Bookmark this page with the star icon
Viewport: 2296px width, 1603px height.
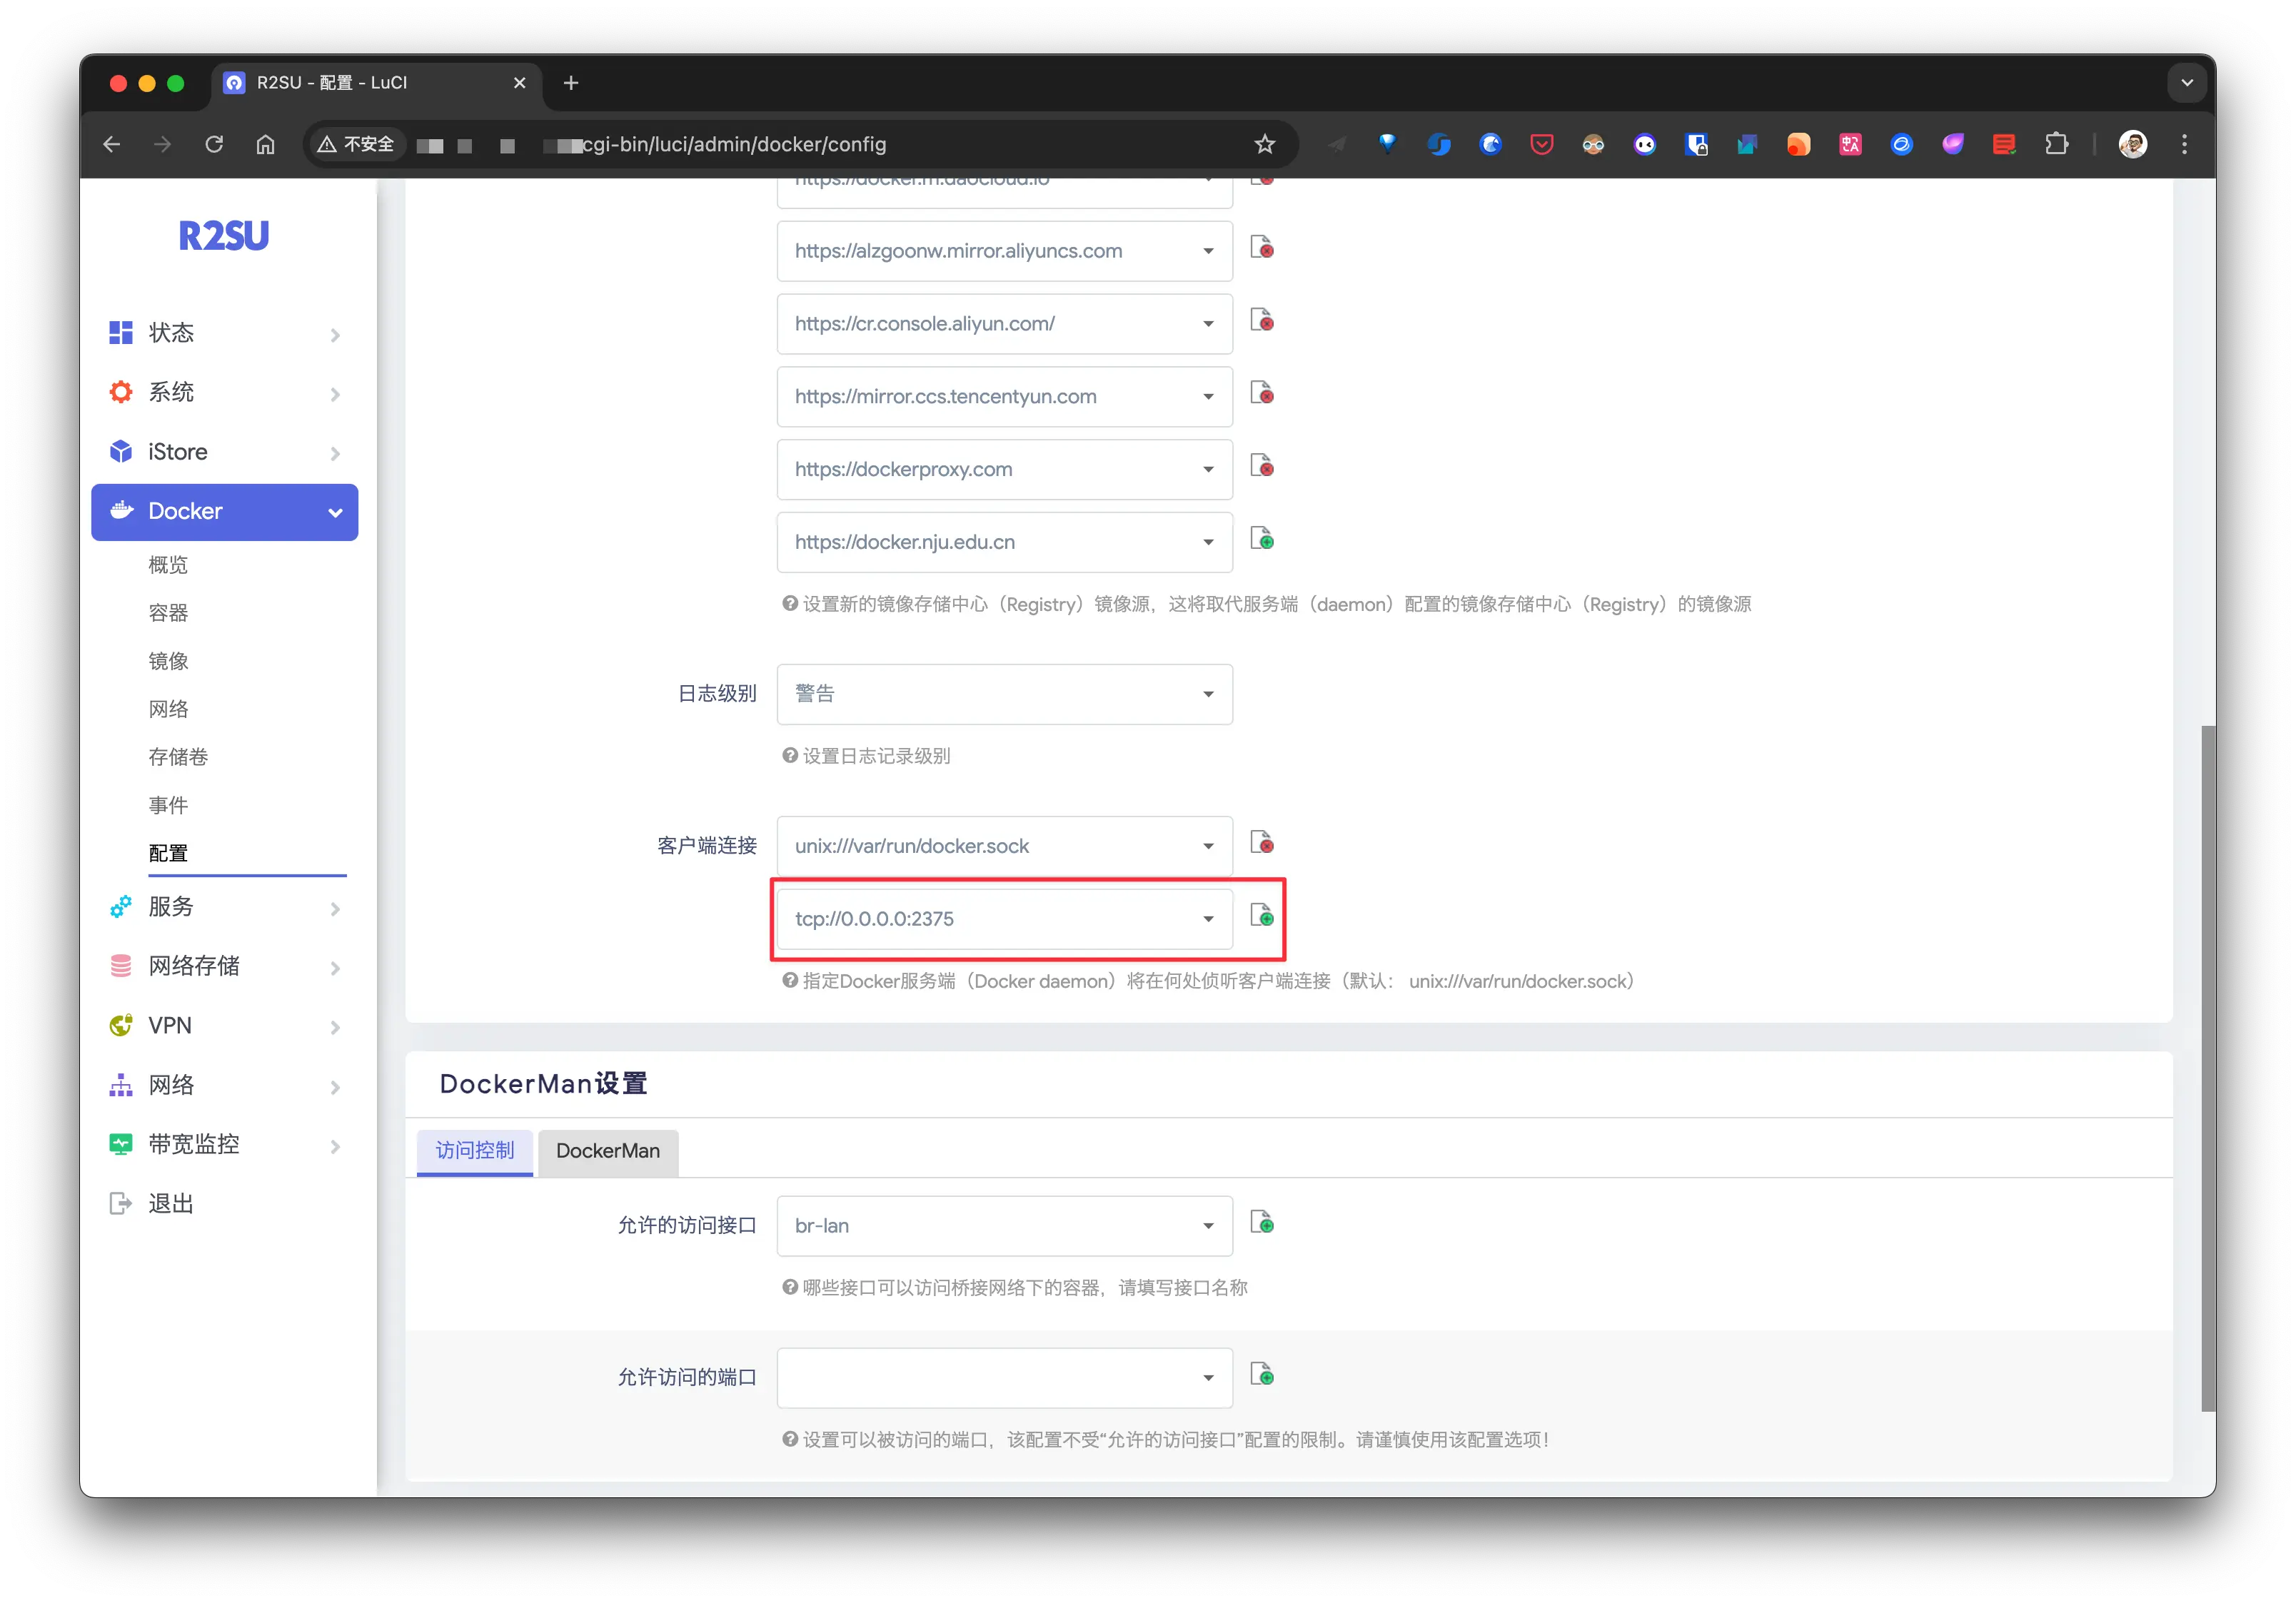point(1265,144)
